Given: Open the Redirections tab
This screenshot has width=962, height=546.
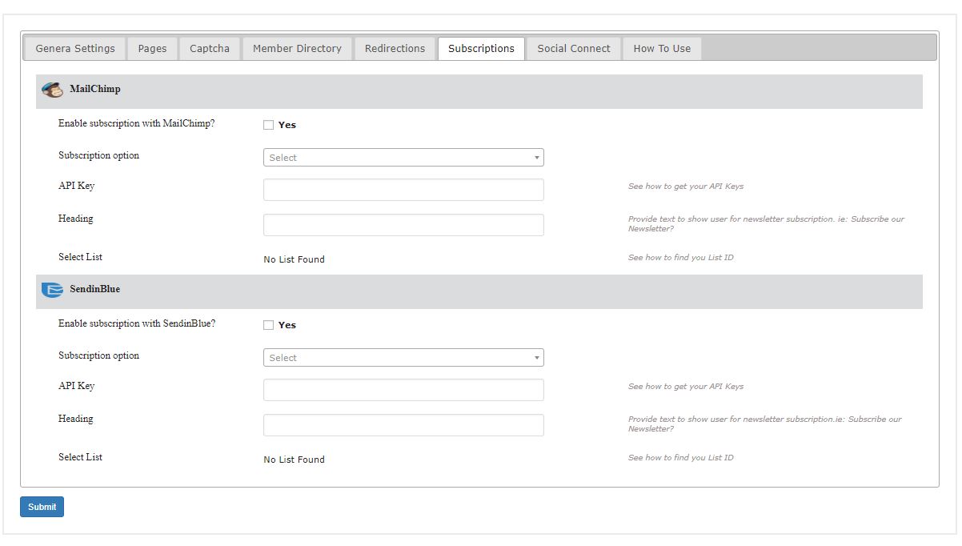Looking at the screenshot, I should click(x=395, y=48).
